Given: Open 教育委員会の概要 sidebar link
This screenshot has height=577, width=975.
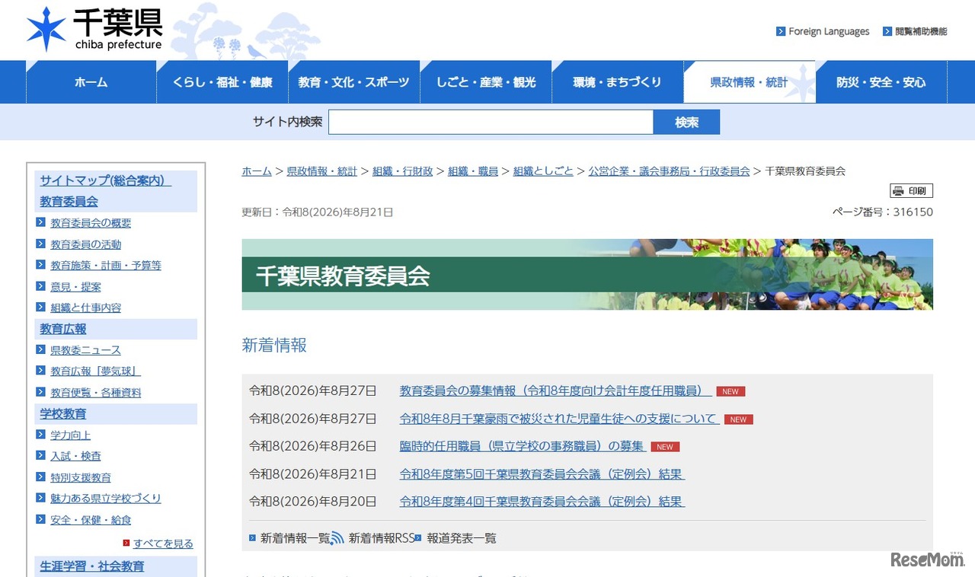Looking at the screenshot, I should pos(91,223).
